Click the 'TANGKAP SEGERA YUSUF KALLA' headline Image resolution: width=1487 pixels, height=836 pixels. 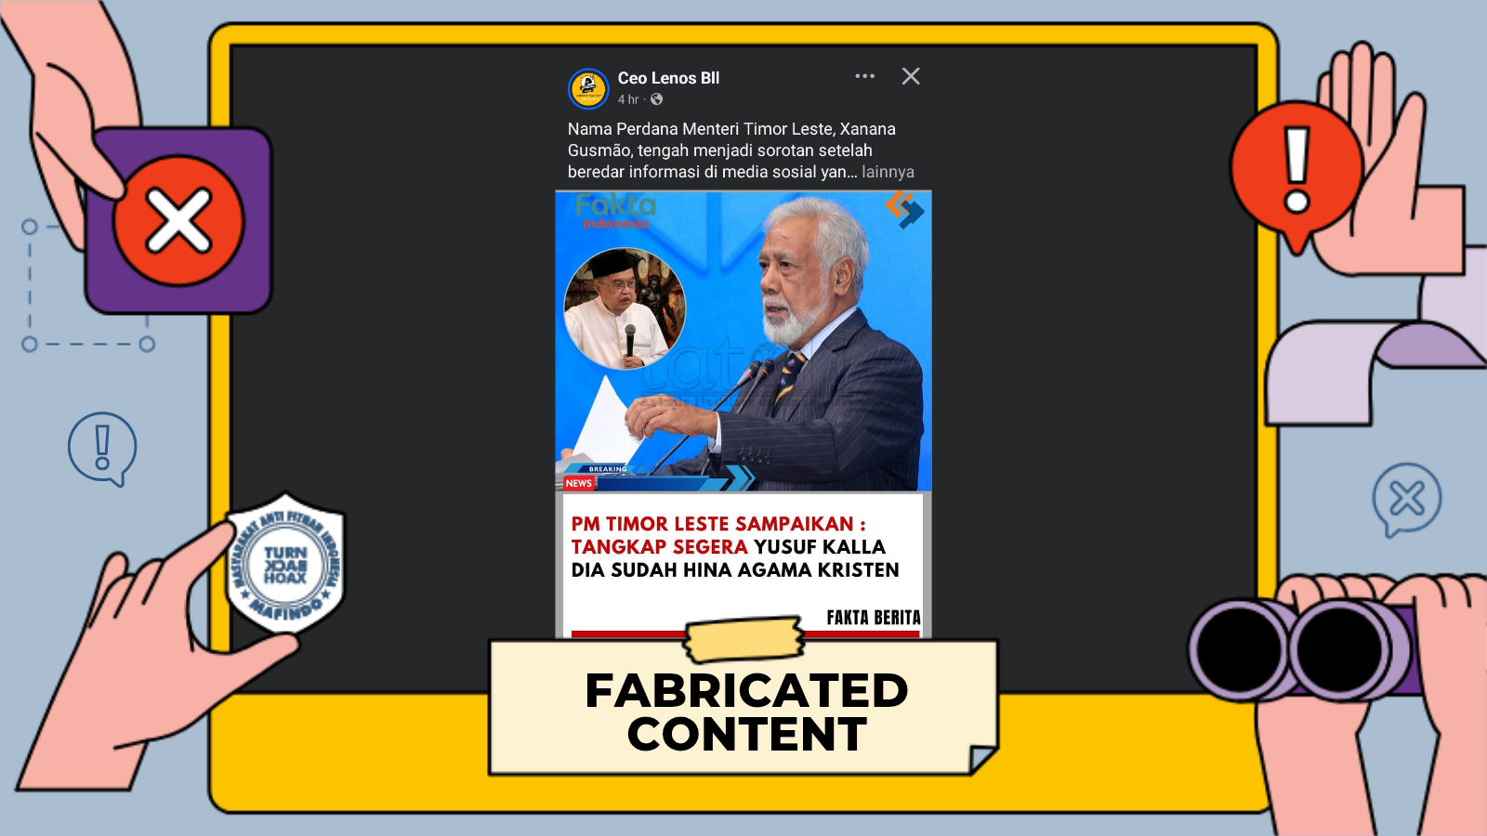tap(728, 547)
